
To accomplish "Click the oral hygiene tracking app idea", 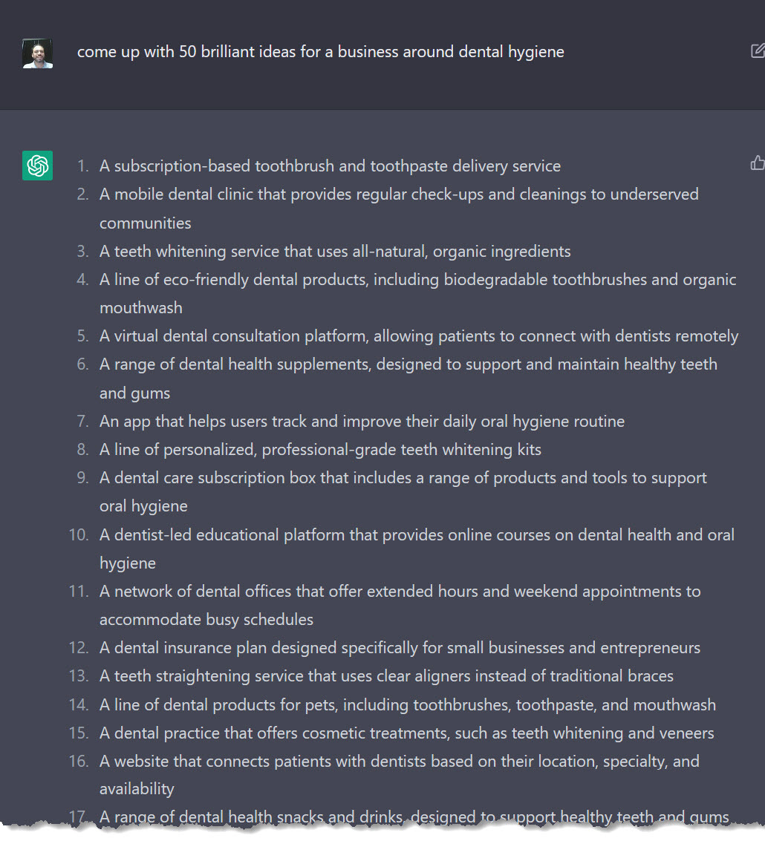I will pyautogui.click(x=362, y=421).
